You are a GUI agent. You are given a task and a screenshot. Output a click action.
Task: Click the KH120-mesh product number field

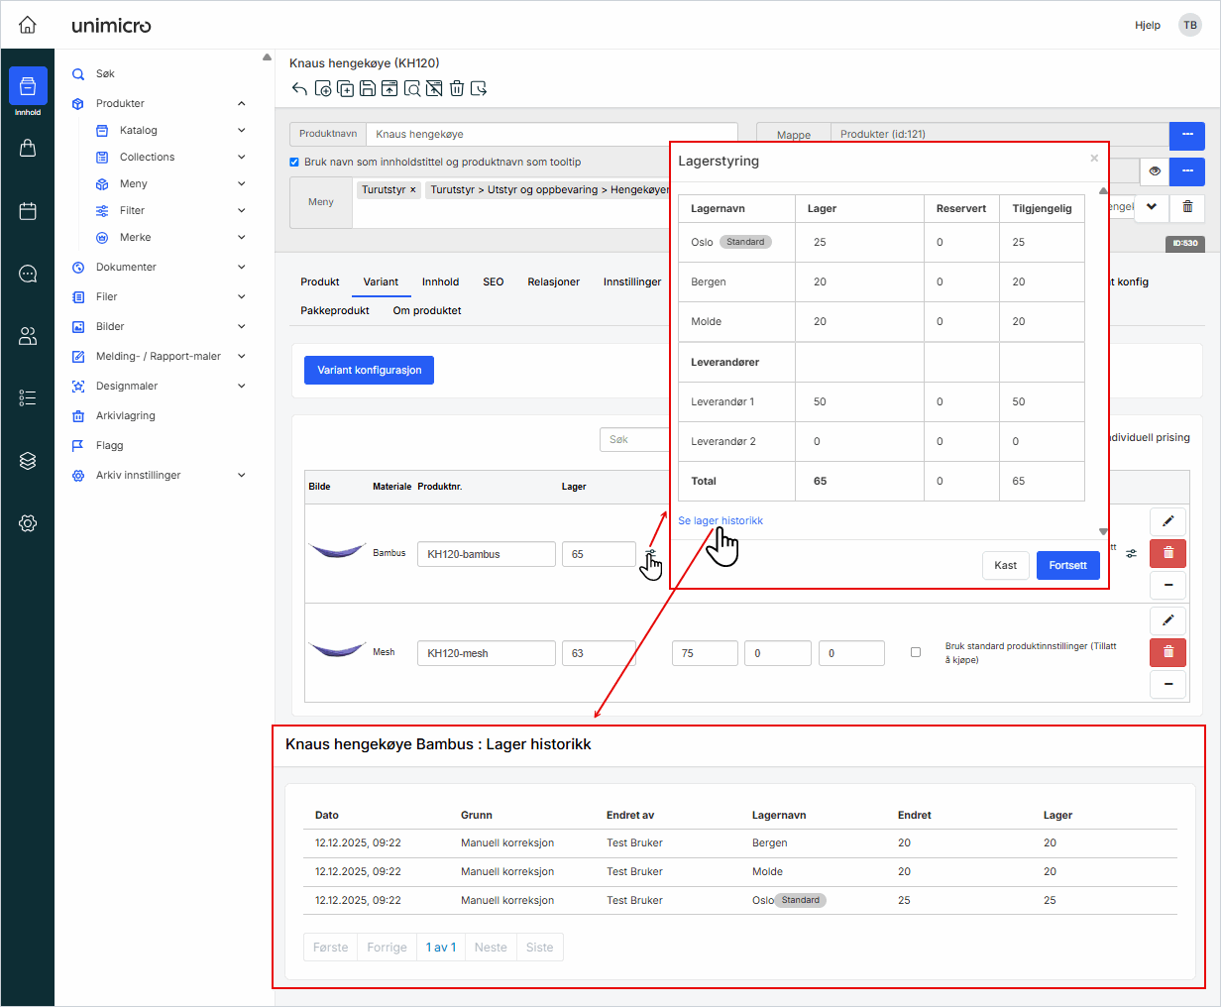(x=486, y=653)
